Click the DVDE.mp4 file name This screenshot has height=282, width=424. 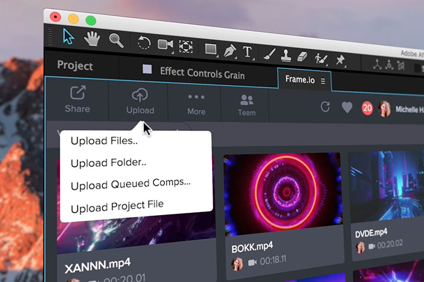pos(371,233)
